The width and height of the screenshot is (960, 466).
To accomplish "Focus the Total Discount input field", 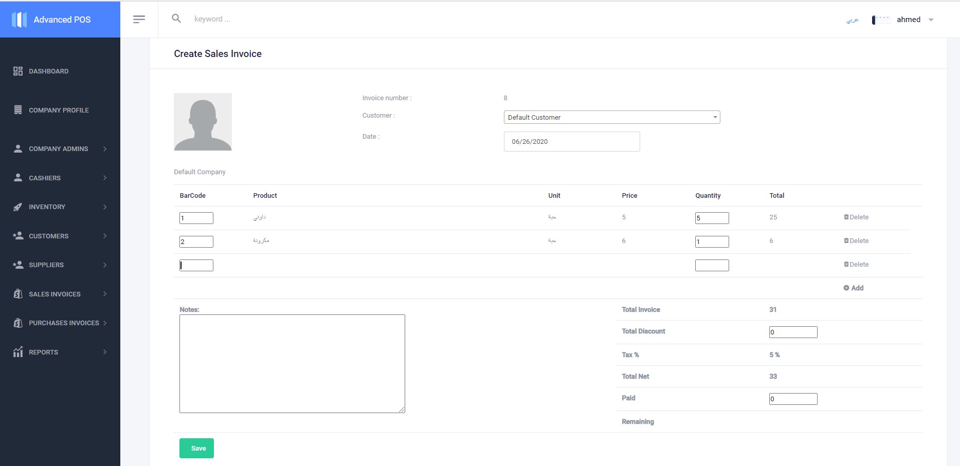I will coord(793,332).
